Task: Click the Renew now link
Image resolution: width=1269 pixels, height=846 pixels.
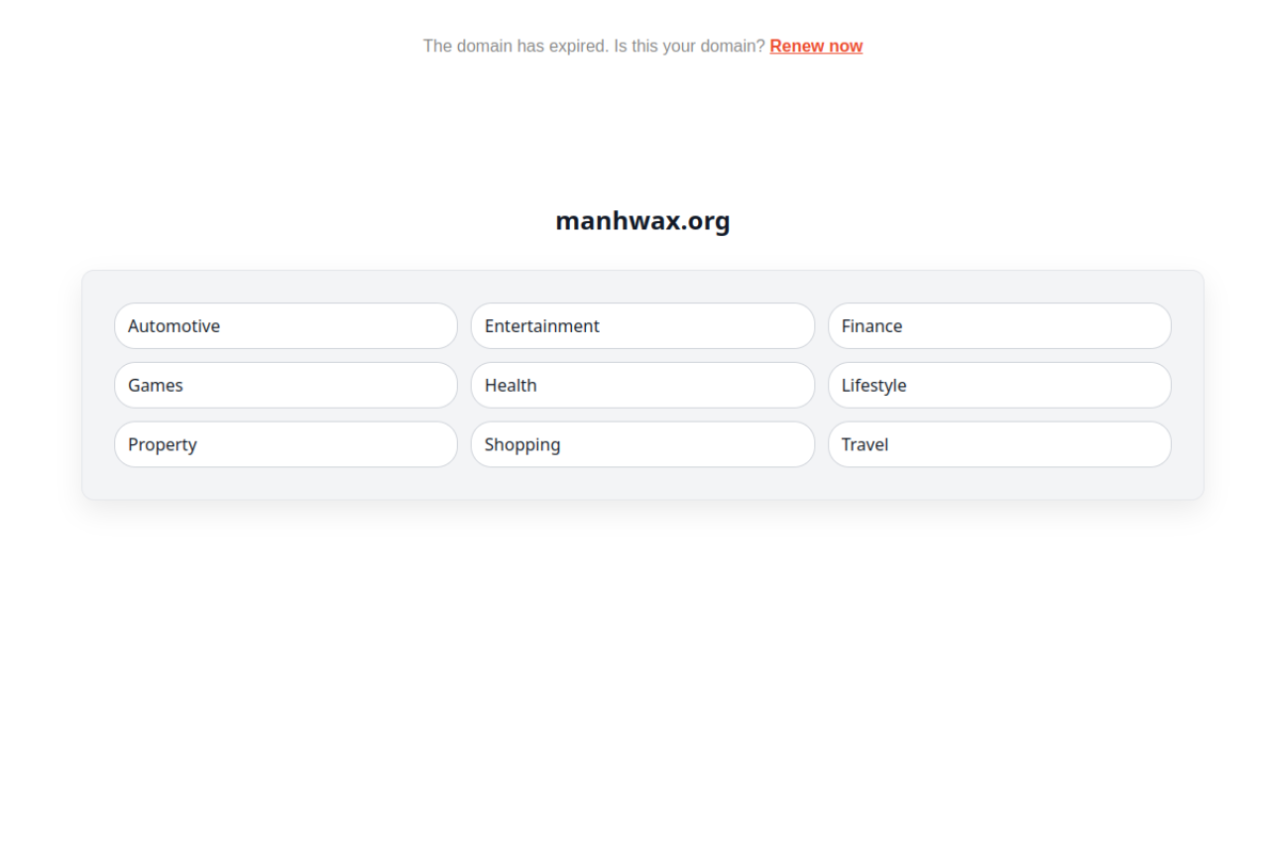Action: (x=816, y=46)
